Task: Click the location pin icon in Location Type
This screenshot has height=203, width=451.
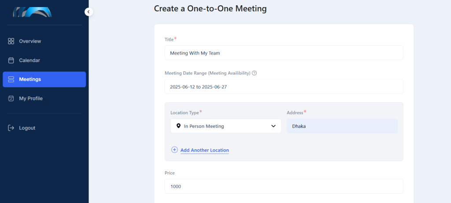Action: tap(178, 126)
